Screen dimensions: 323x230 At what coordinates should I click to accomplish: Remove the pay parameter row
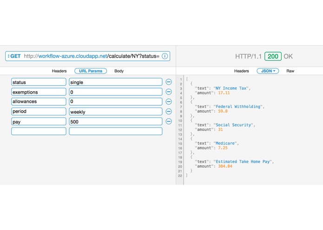pyautogui.click(x=169, y=122)
